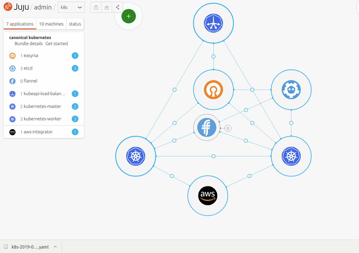Viewport: 359px width, 253px height.
Task: Select the flannel node on canvas
Action: [207, 127]
